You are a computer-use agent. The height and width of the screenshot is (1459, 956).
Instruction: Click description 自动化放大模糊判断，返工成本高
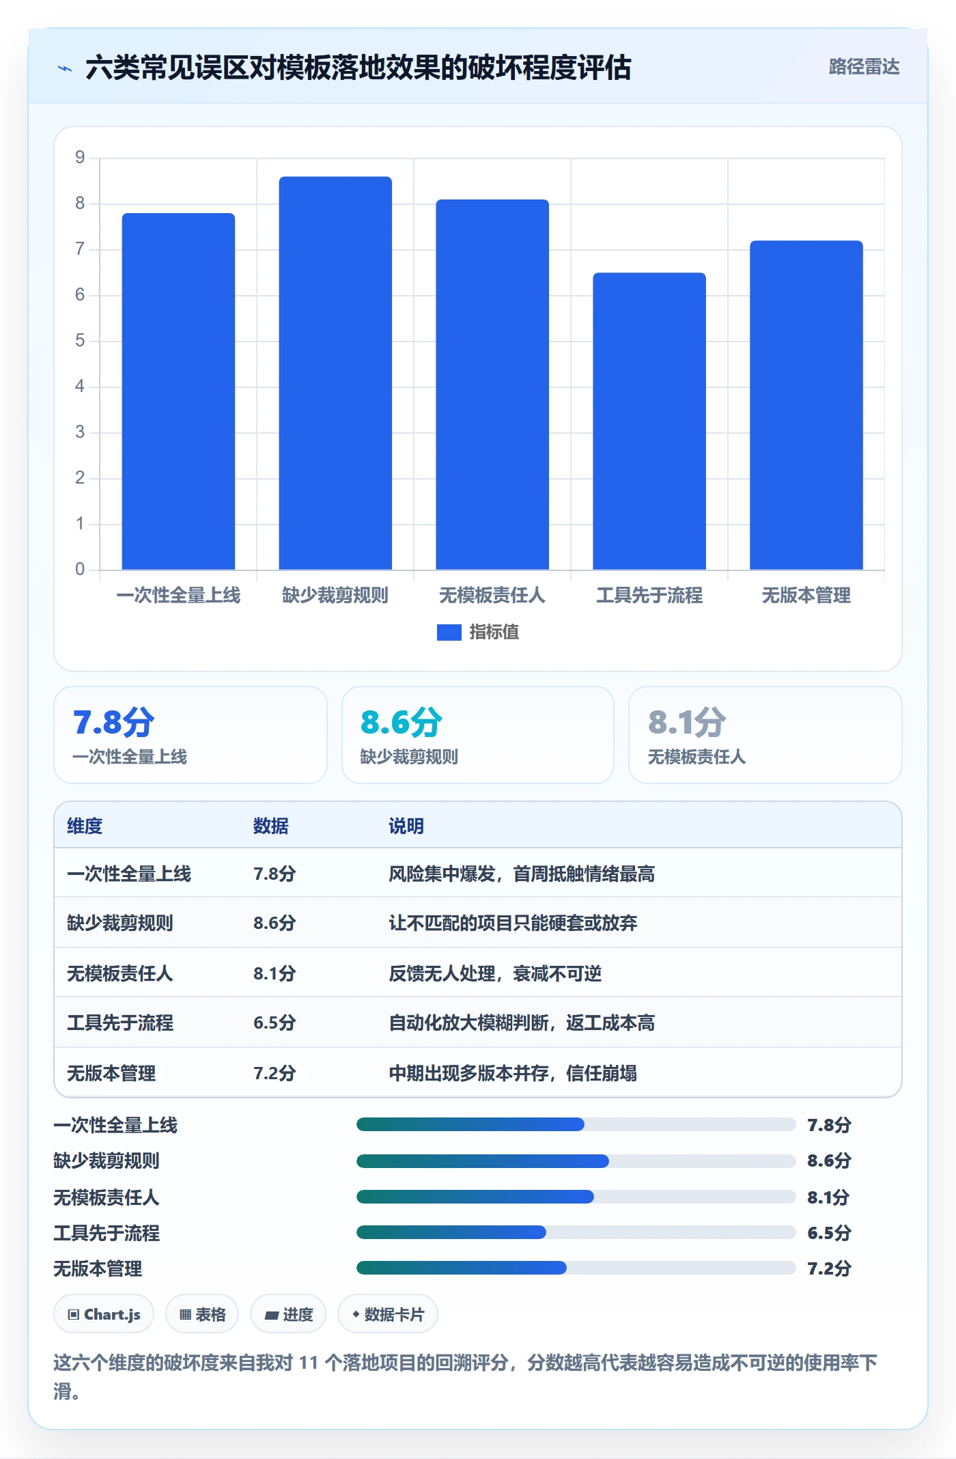(x=522, y=1023)
